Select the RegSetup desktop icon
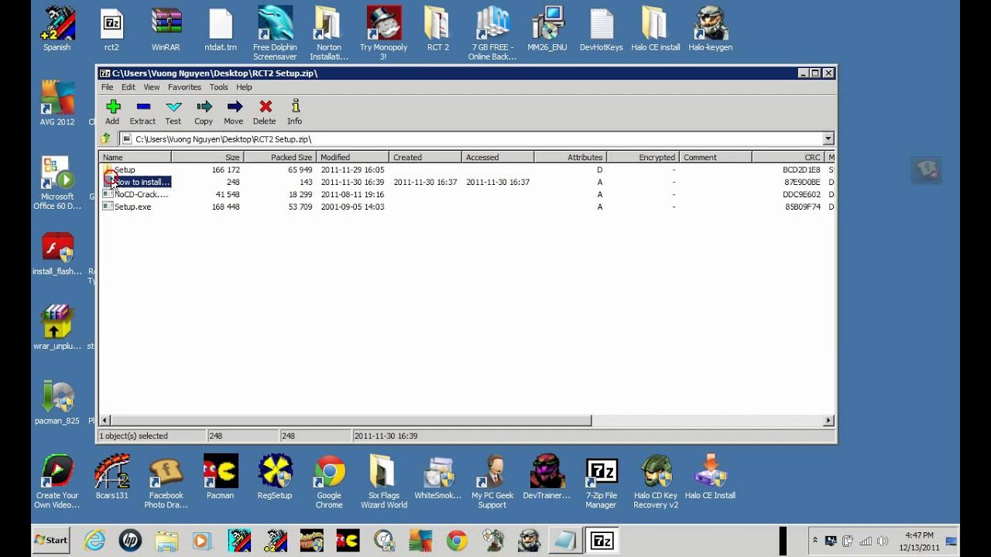 click(275, 477)
